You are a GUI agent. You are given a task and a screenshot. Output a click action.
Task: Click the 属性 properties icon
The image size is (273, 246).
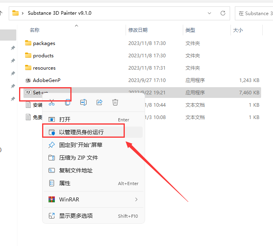tap(52, 183)
